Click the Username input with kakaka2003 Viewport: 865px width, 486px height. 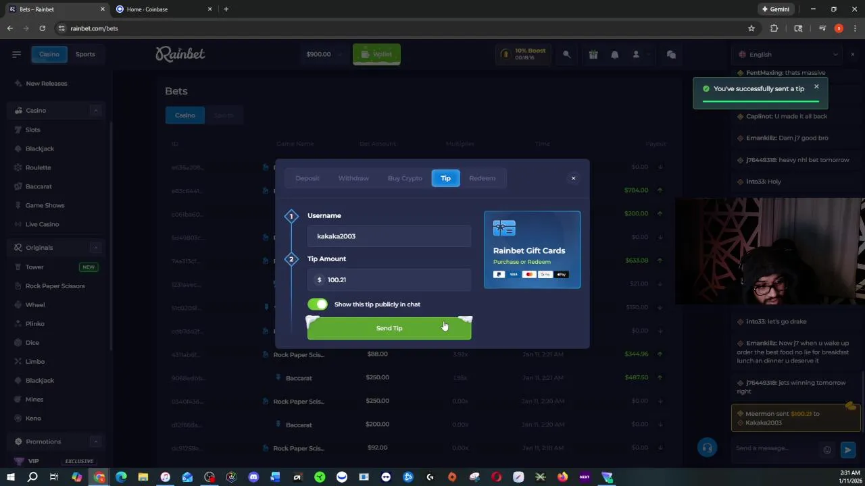pyautogui.click(x=389, y=236)
